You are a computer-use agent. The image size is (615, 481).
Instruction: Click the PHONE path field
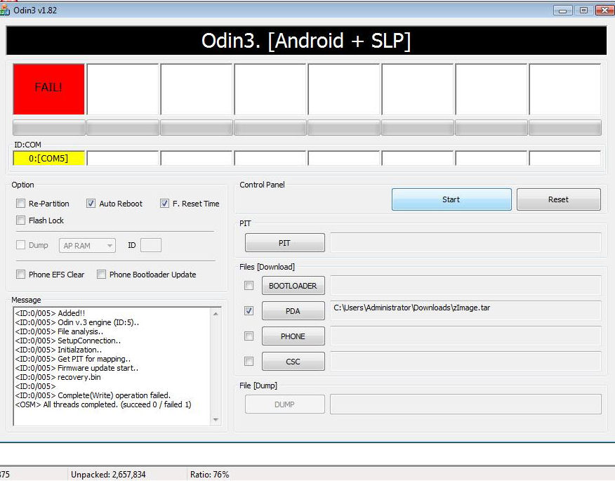(x=465, y=336)
